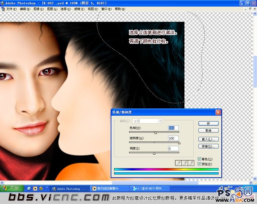Click the third quick launch icon in taskbar
Image resolution: width=257 pixels, height=204 pixels.
(41, 189)
